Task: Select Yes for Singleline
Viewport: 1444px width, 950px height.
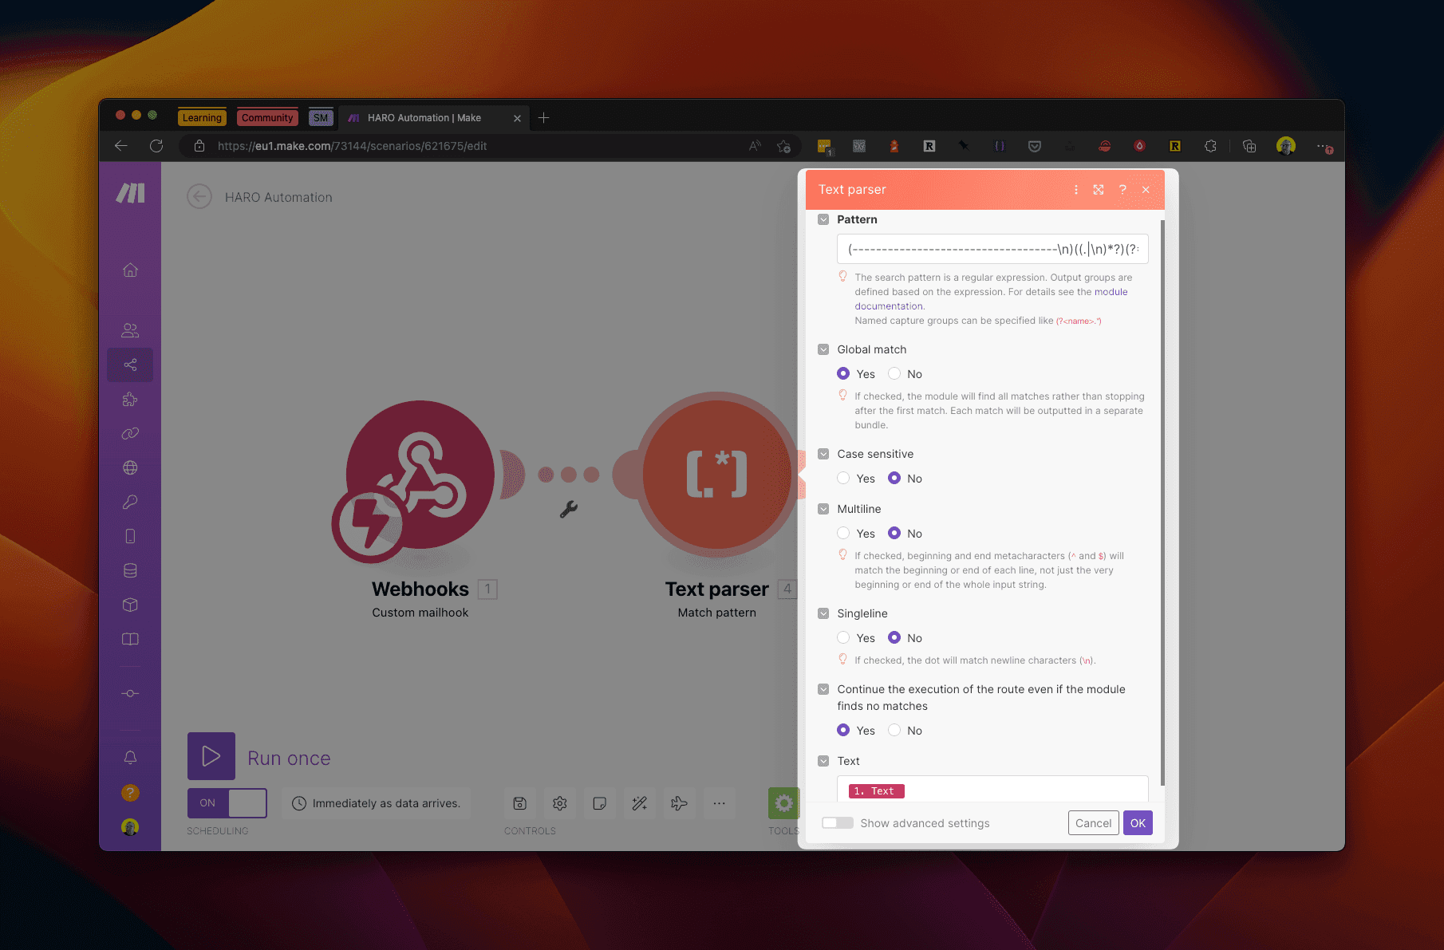Action: pos(843,637)
